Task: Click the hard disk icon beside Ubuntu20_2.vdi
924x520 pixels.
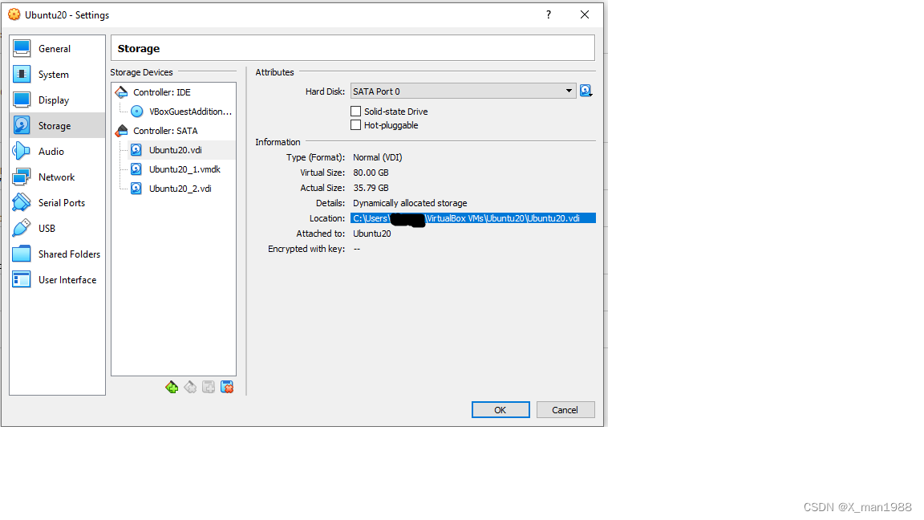Action: click(x=136, y=189)
